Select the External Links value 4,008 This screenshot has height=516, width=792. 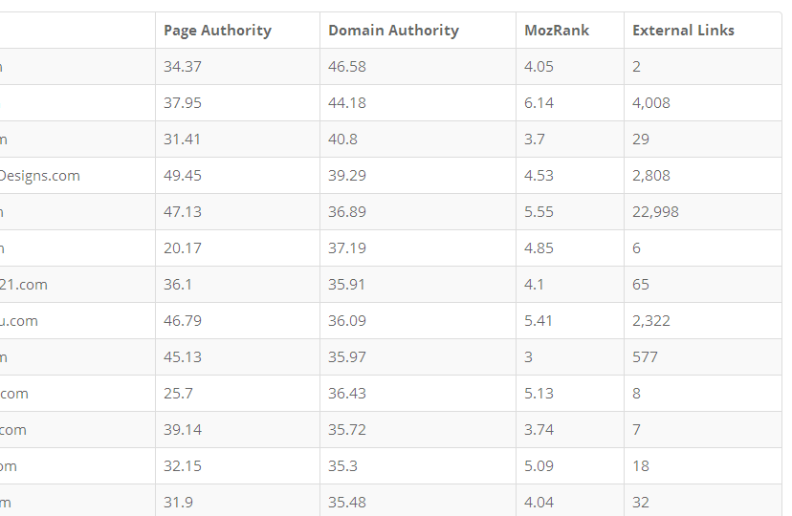pos(651,103)
